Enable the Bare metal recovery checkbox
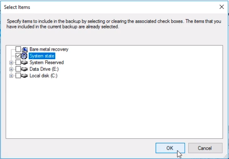This screenshot has width=229, height=159. click(18, 49)
